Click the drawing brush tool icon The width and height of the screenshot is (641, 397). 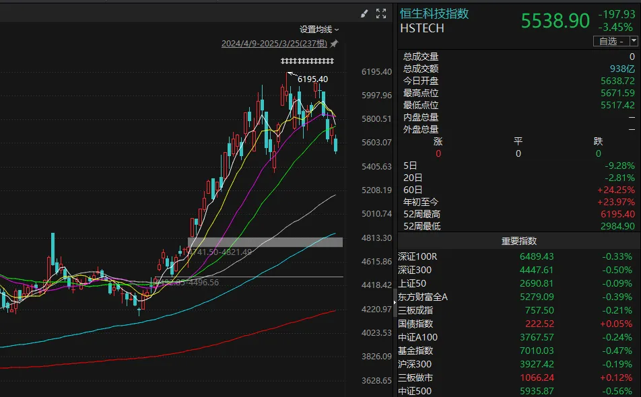tap(365, 13)
